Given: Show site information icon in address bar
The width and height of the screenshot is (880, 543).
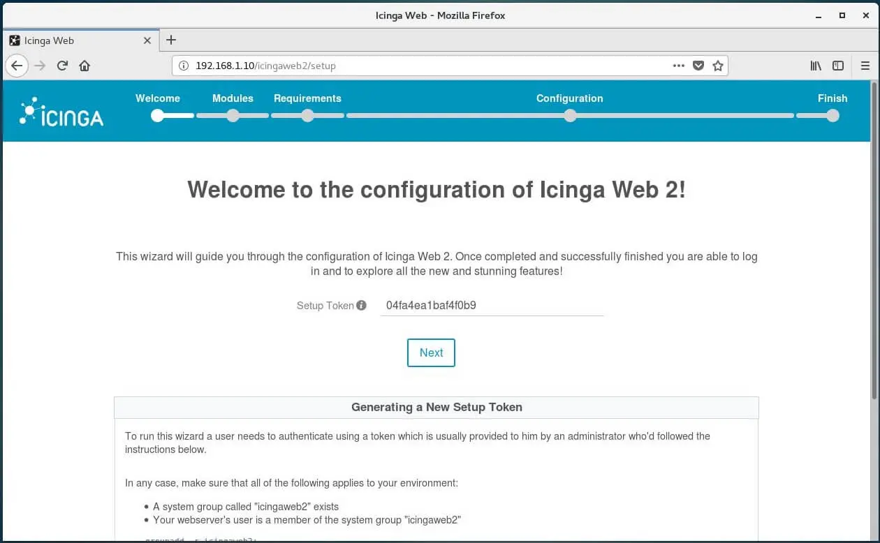Looking at the screenshot, I should [x=184, y=66].
